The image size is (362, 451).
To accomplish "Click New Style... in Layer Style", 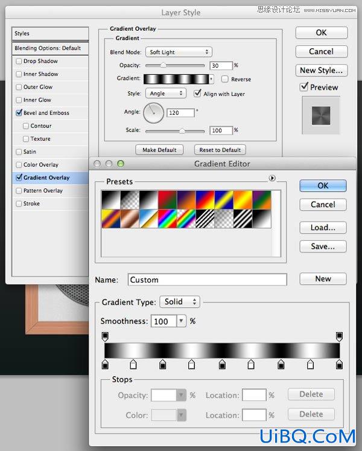I will (x=322, y=71).
